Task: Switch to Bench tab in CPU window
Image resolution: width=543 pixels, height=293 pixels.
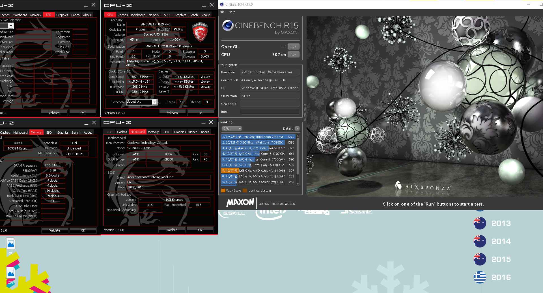Action: click(x=193, y=15)
